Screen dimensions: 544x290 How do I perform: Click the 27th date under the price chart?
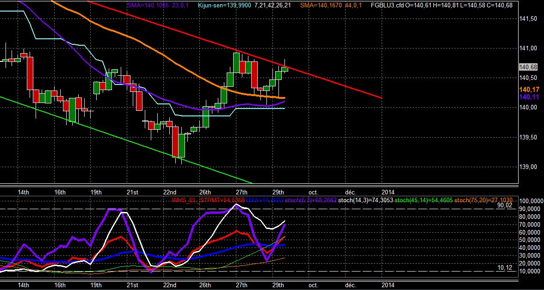click(x=241, y=192)
